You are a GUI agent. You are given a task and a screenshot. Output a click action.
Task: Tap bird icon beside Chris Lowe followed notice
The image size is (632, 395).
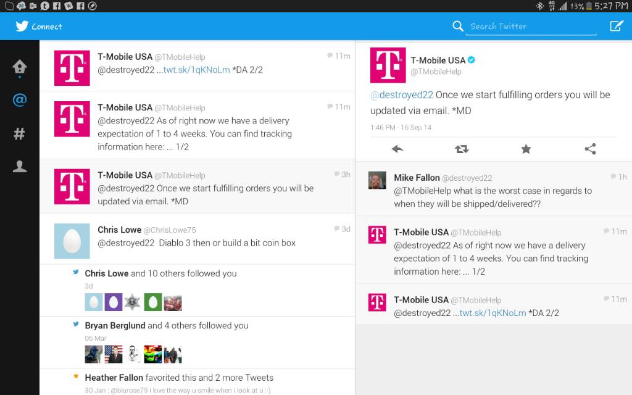pyautogui.click(x=76, y=272)
